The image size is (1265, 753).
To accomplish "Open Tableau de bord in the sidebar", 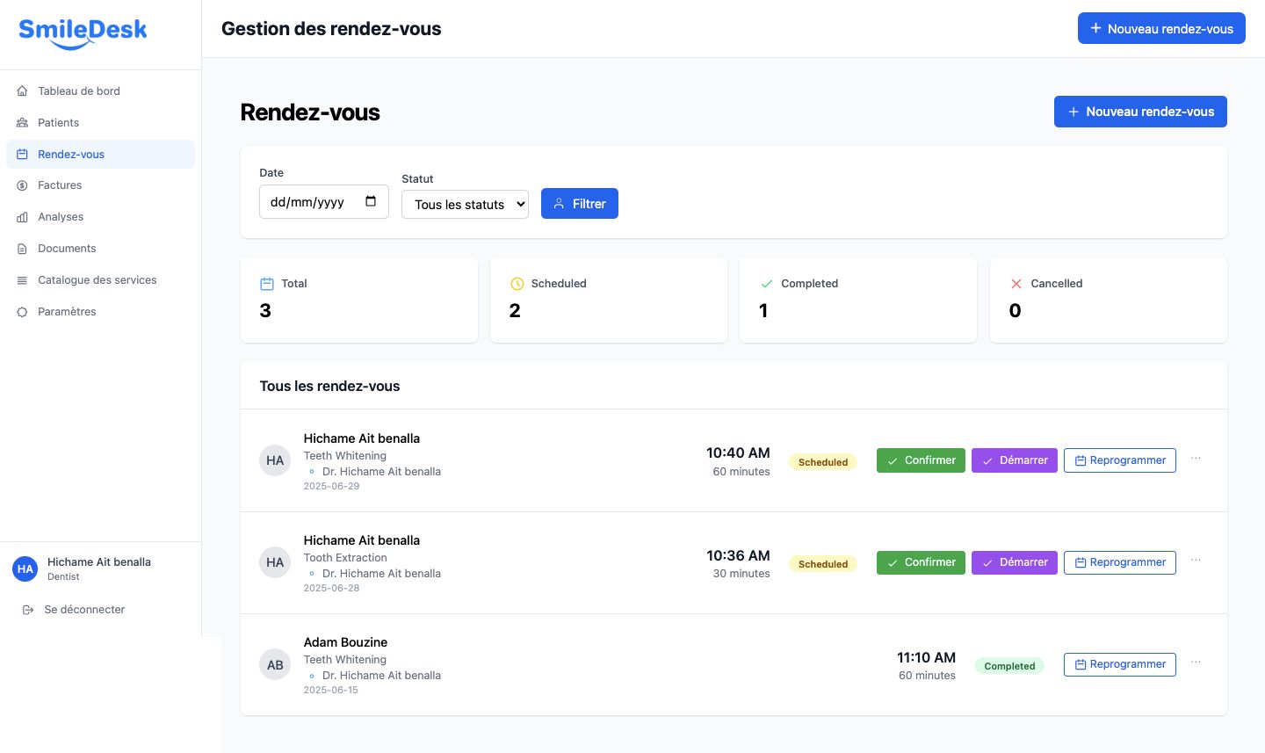I will coord(78,91).
